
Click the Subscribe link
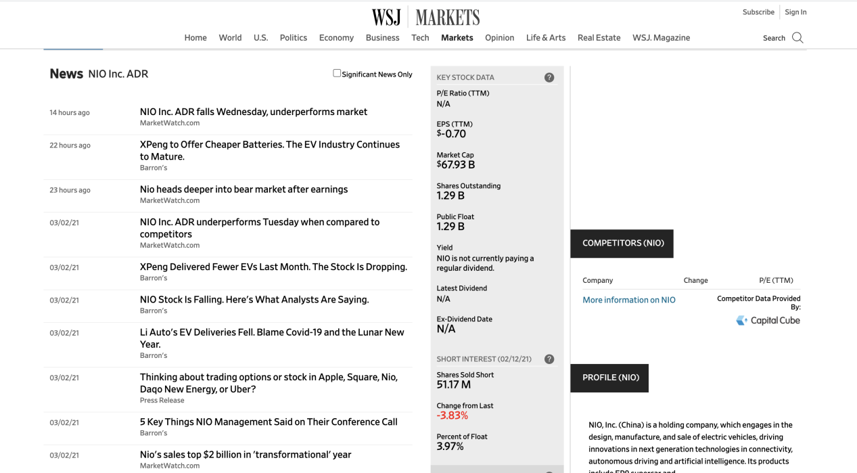758,12
